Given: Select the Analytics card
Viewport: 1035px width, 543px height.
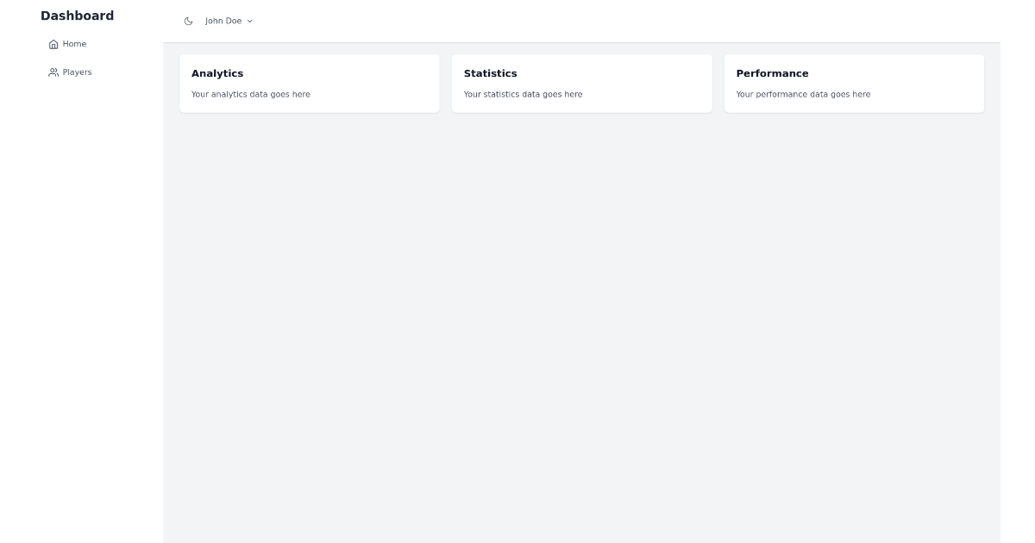Looking at the screenshot, I should click(x=310, y=84).
